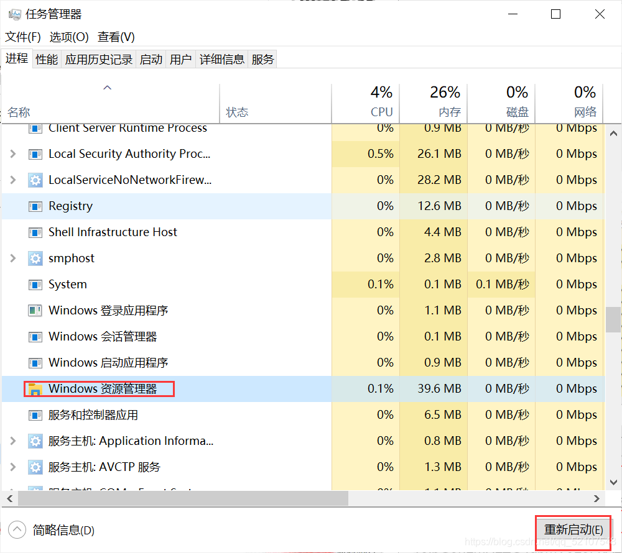Expand the smphost process group
Image resolution: width=622 pixels, height=553 pixels.
(x=12, y=258)
